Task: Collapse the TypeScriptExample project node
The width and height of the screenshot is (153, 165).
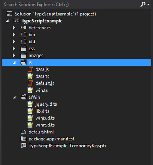Action: (x=7, y=21)
